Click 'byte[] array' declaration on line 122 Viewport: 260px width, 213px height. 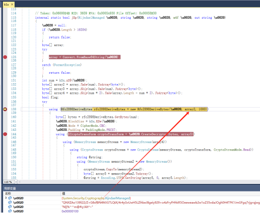53,45
